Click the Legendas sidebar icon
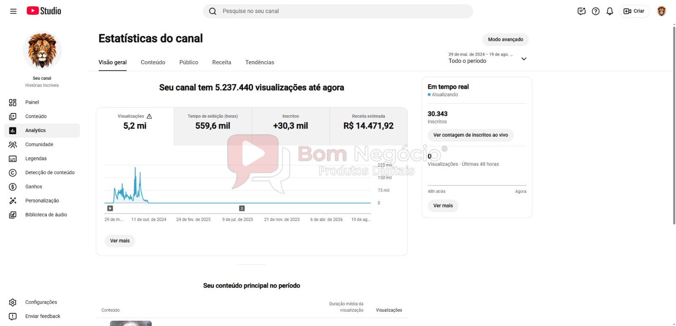Image resolution: width=676 pixels, height=326 pixels. pos(13,159)
